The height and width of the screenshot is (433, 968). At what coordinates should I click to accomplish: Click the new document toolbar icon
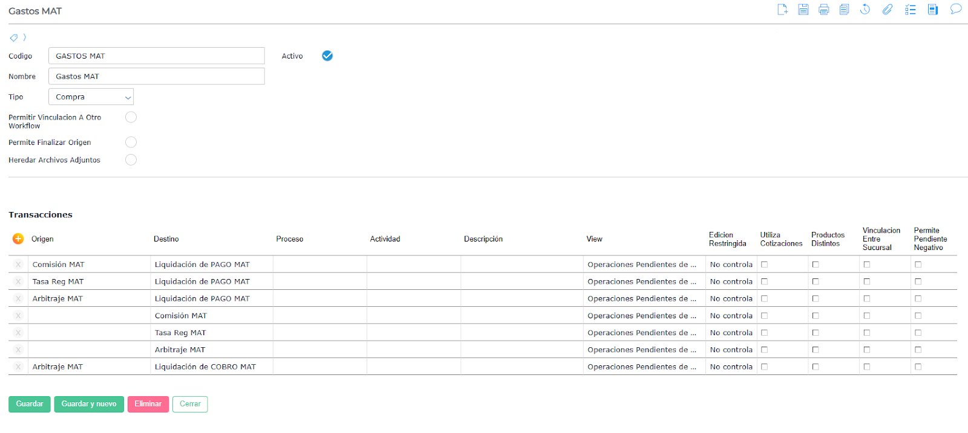tap(782, 9)
